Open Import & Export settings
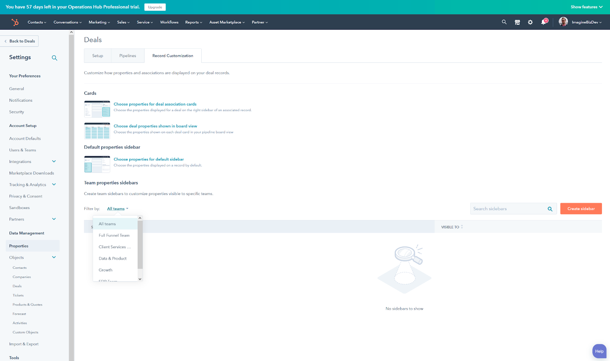 click(24, 344)
